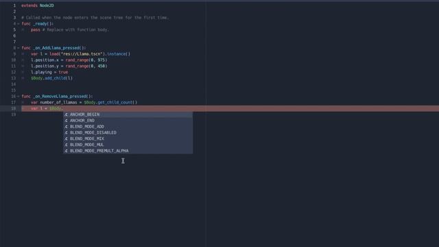The height and width of the screenshot is (247, 439).
Task: Insert BLEND_MODE_PREMULT_ALPHA from the suggestions
Action: pos(128,151)
